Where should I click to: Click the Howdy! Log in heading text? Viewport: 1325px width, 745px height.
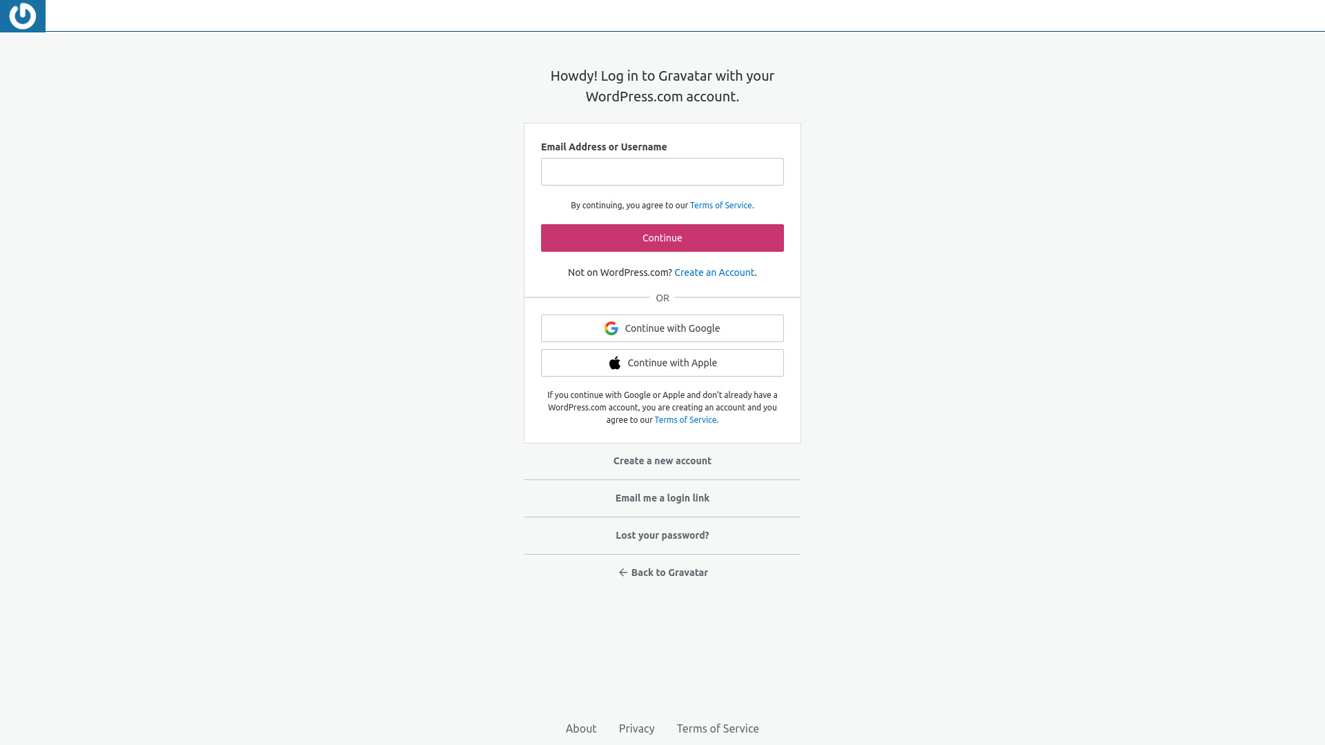tap(662, 86)
